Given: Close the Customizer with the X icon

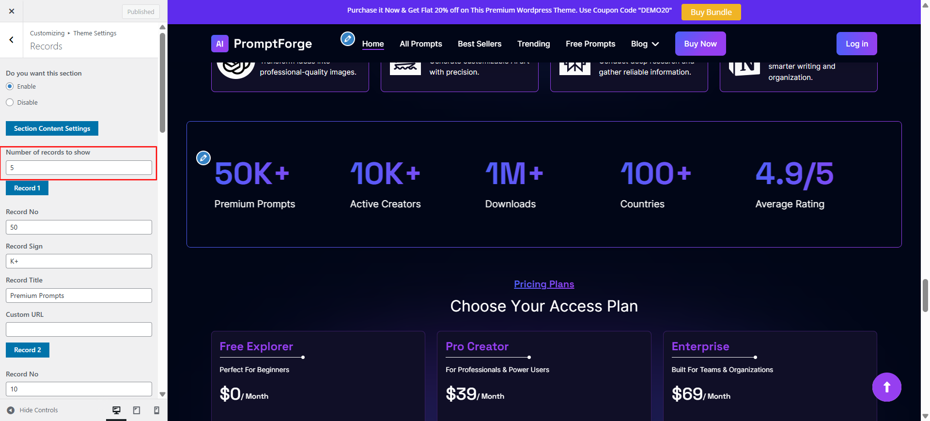Looking at the screenshot, I should pos(12,11).
